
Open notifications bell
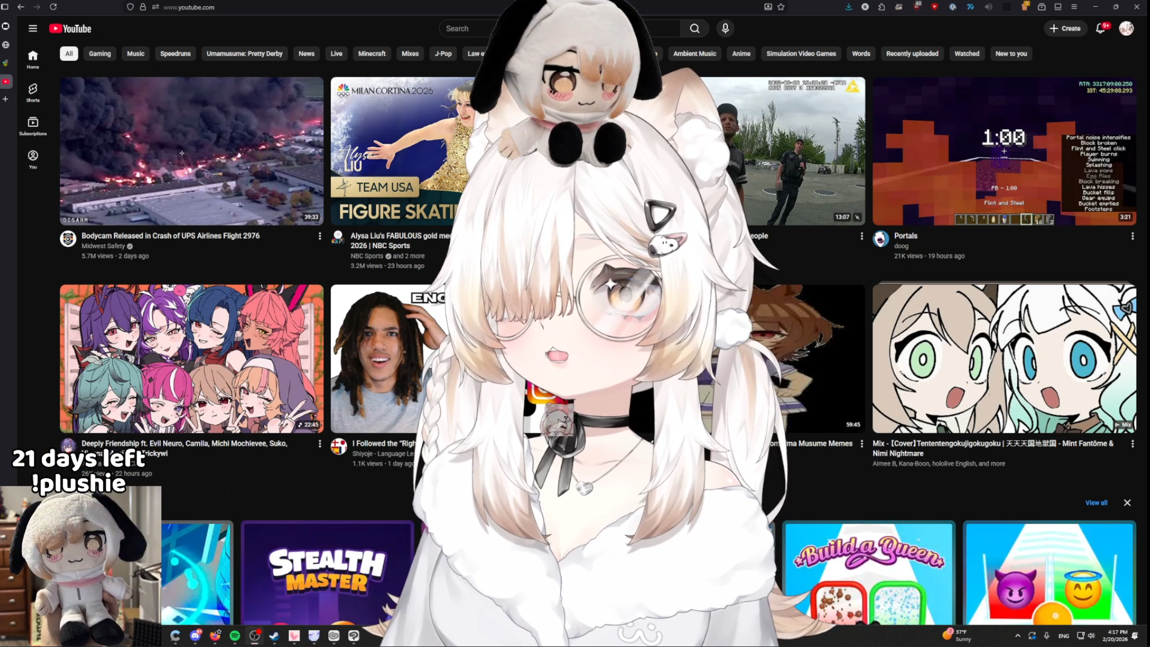click(x=1100, y=29)
